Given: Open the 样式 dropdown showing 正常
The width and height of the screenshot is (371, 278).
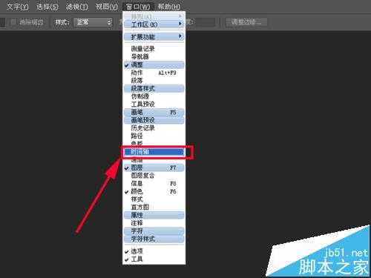Looking at the screenshot, I should click(x=93, y=22).
